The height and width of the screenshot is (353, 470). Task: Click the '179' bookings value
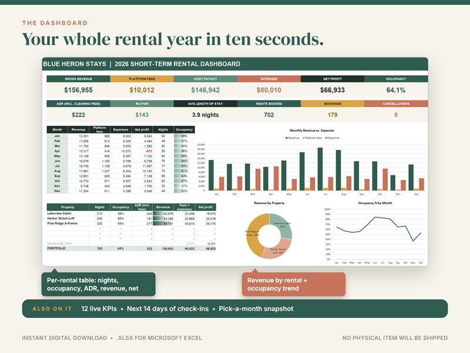333,115
